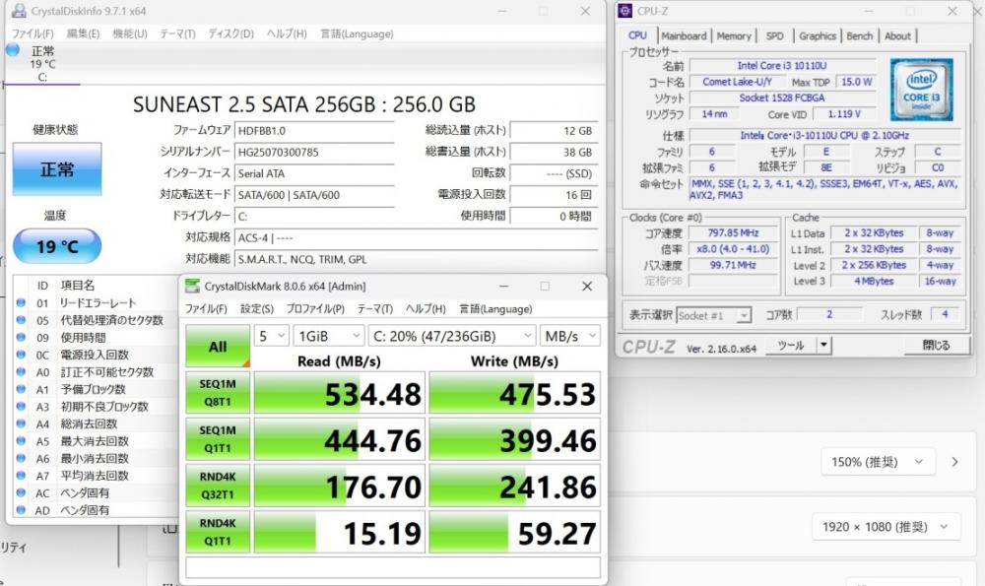Image resolution: width=985 pixels, height=586 pixels.
Task: Click the 正常 health status button
Action: click(x=56, y=169)
